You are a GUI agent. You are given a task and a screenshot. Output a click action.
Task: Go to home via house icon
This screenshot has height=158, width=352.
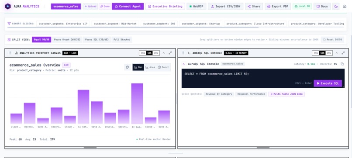[345, 6]
